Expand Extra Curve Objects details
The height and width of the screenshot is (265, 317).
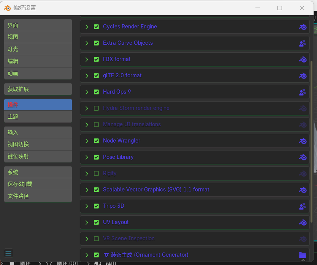click(87, 43)
